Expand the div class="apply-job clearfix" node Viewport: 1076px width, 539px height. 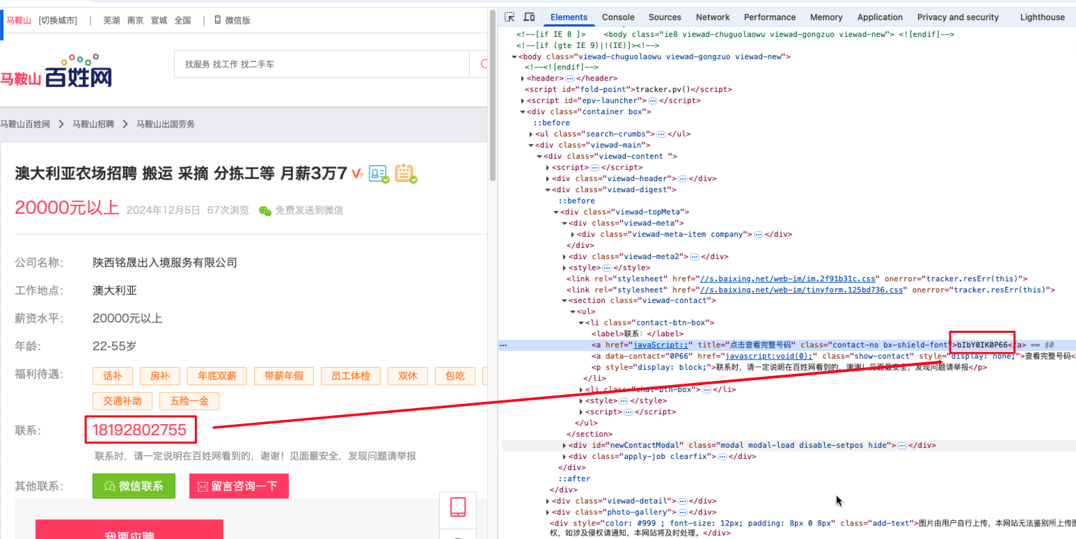tap(564, 457)
